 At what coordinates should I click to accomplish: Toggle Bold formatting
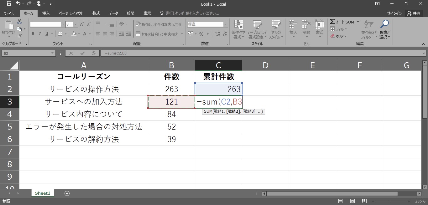[33, 34]
